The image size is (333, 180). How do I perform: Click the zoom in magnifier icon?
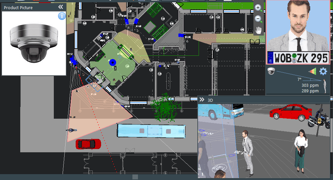tap(258, 8)
